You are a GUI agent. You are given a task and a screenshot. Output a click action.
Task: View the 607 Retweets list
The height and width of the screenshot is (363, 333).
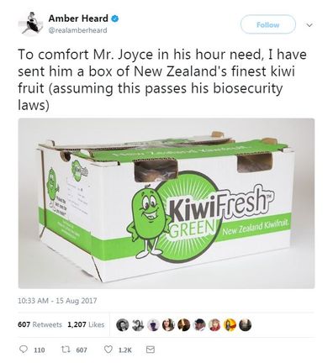coord(40,324)
